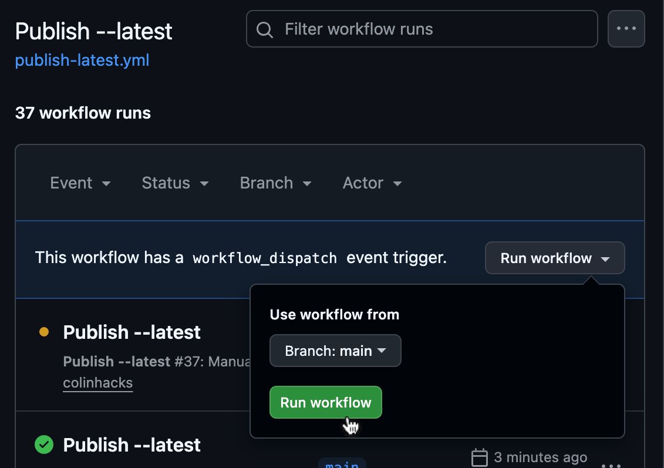
Task: Open the Status filter dropdown
Action: (175, 183)
